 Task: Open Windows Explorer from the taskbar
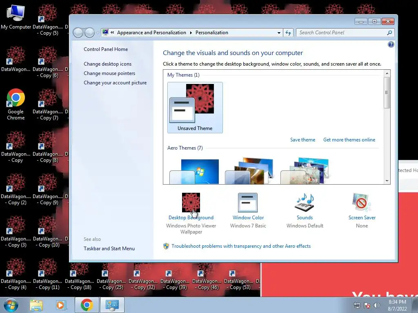coord(36,305)
